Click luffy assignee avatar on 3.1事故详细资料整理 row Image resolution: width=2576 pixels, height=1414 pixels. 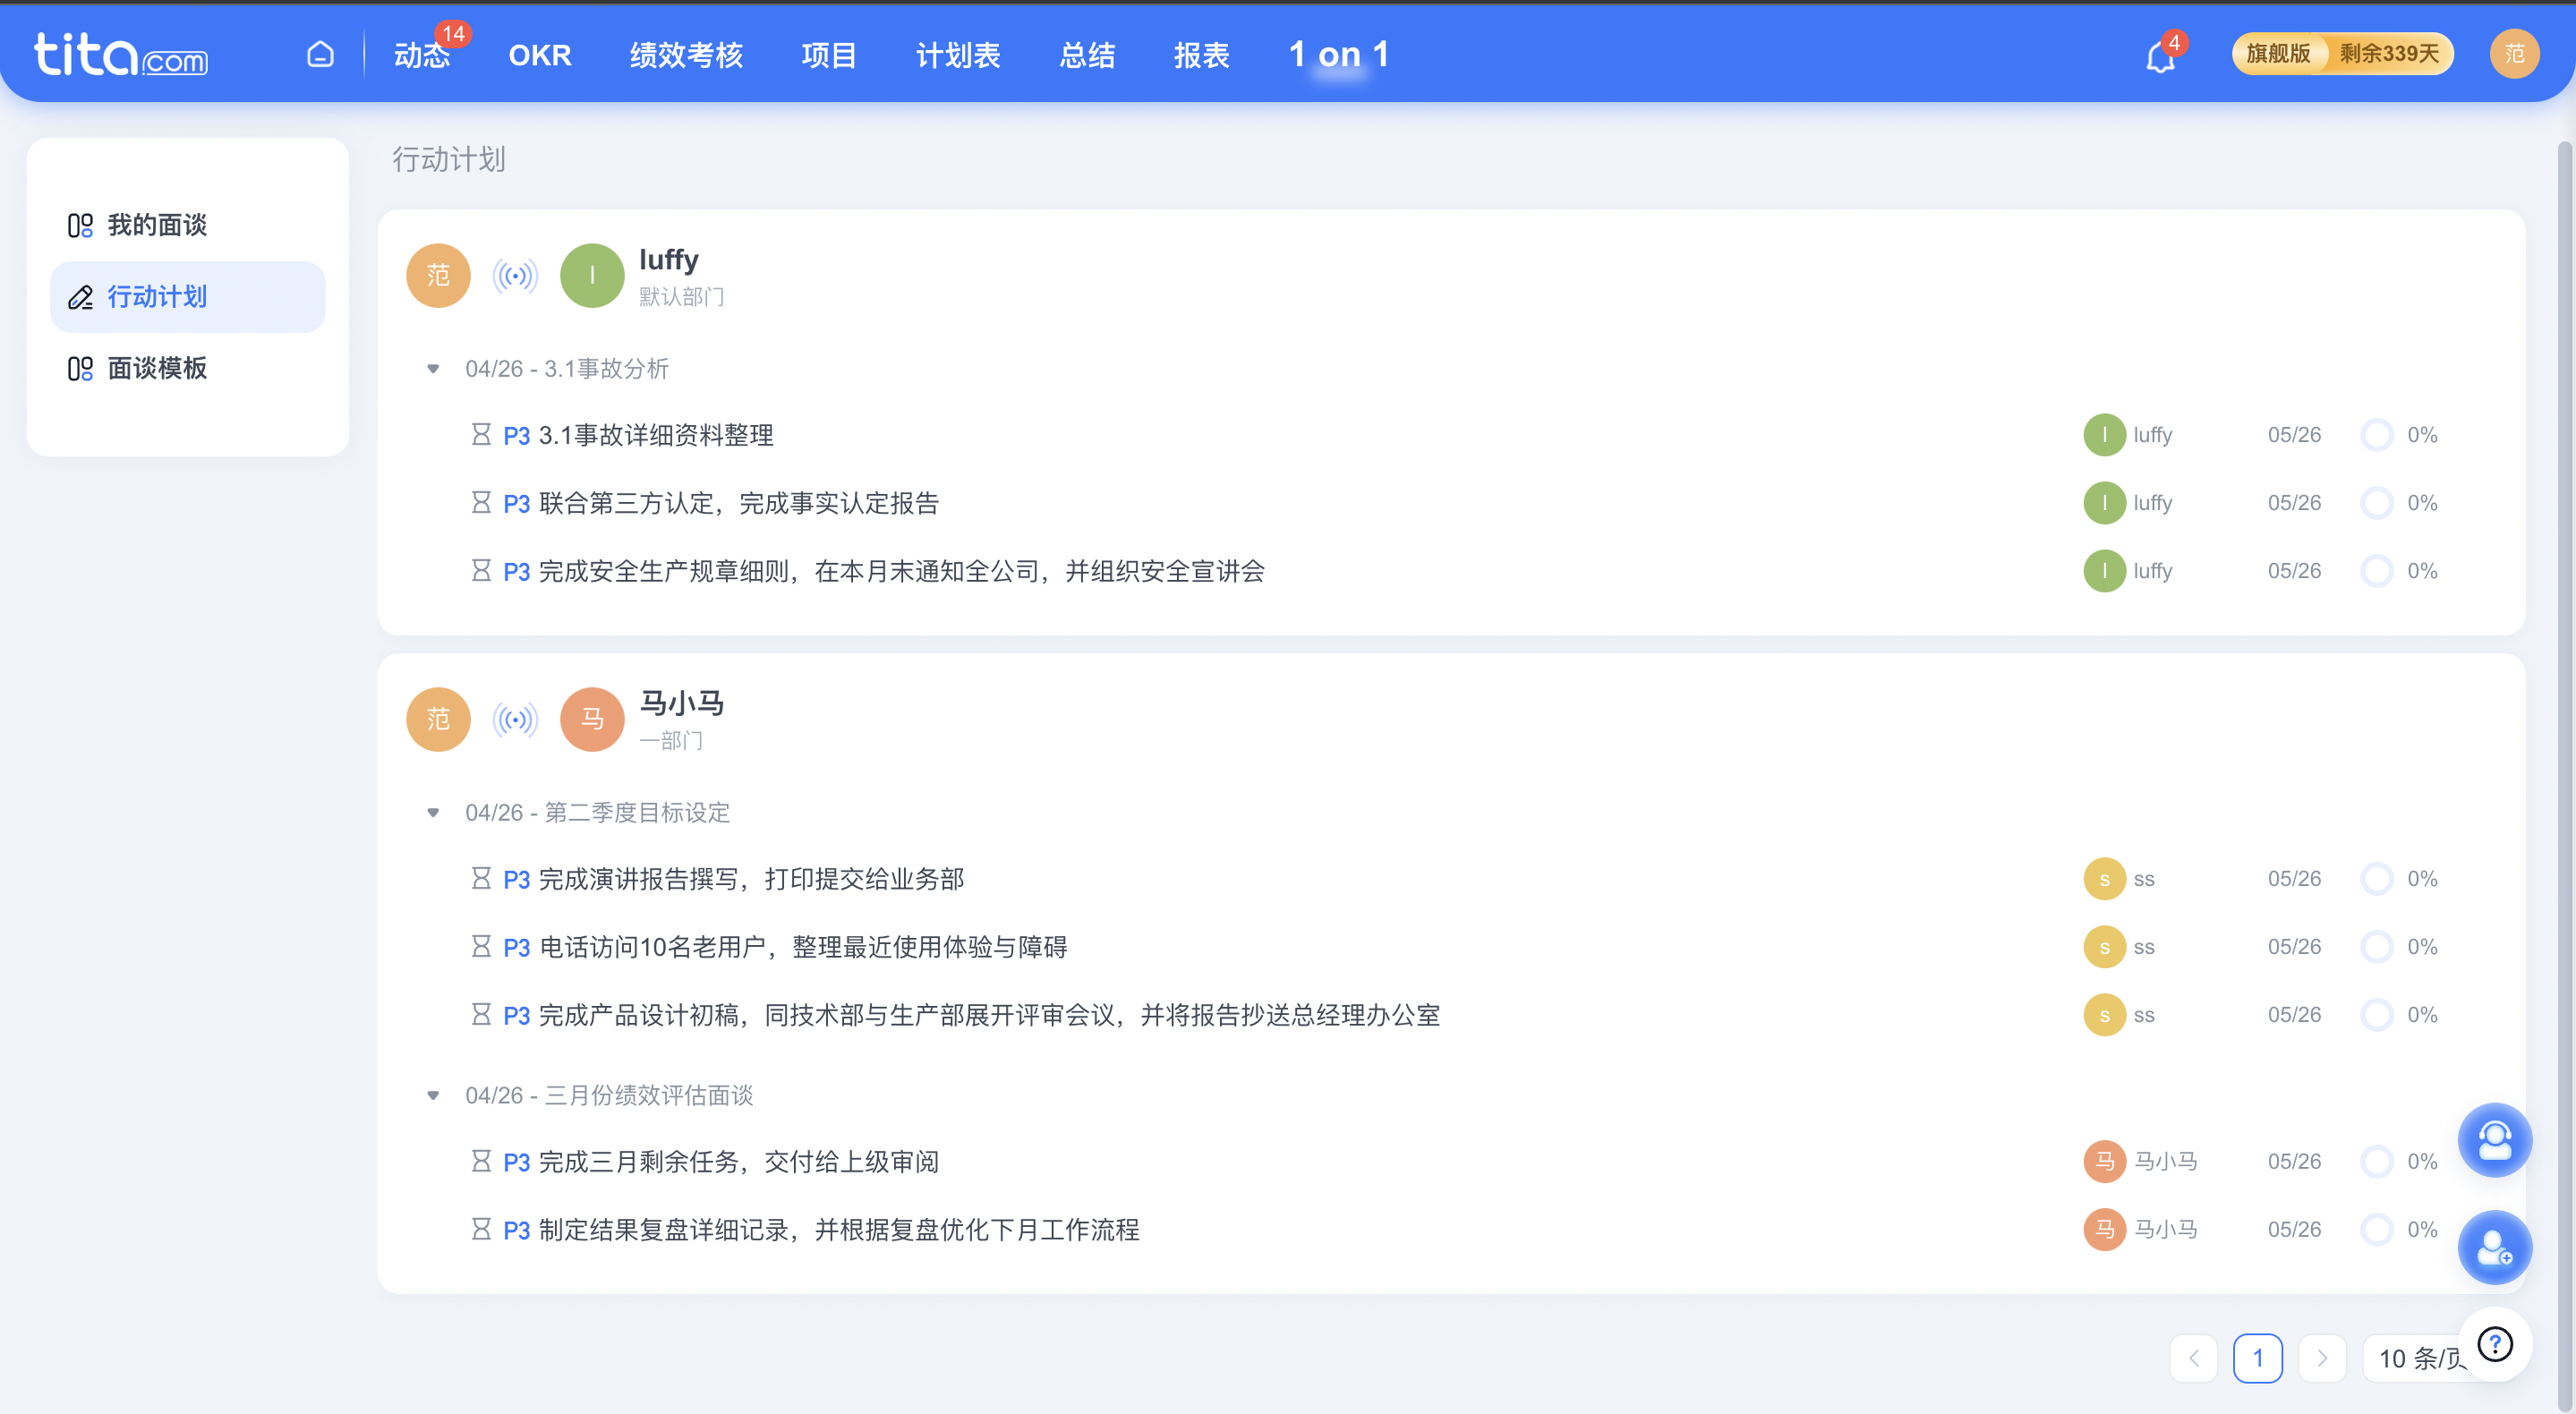pyautogui.click(x=2104, y=434)
